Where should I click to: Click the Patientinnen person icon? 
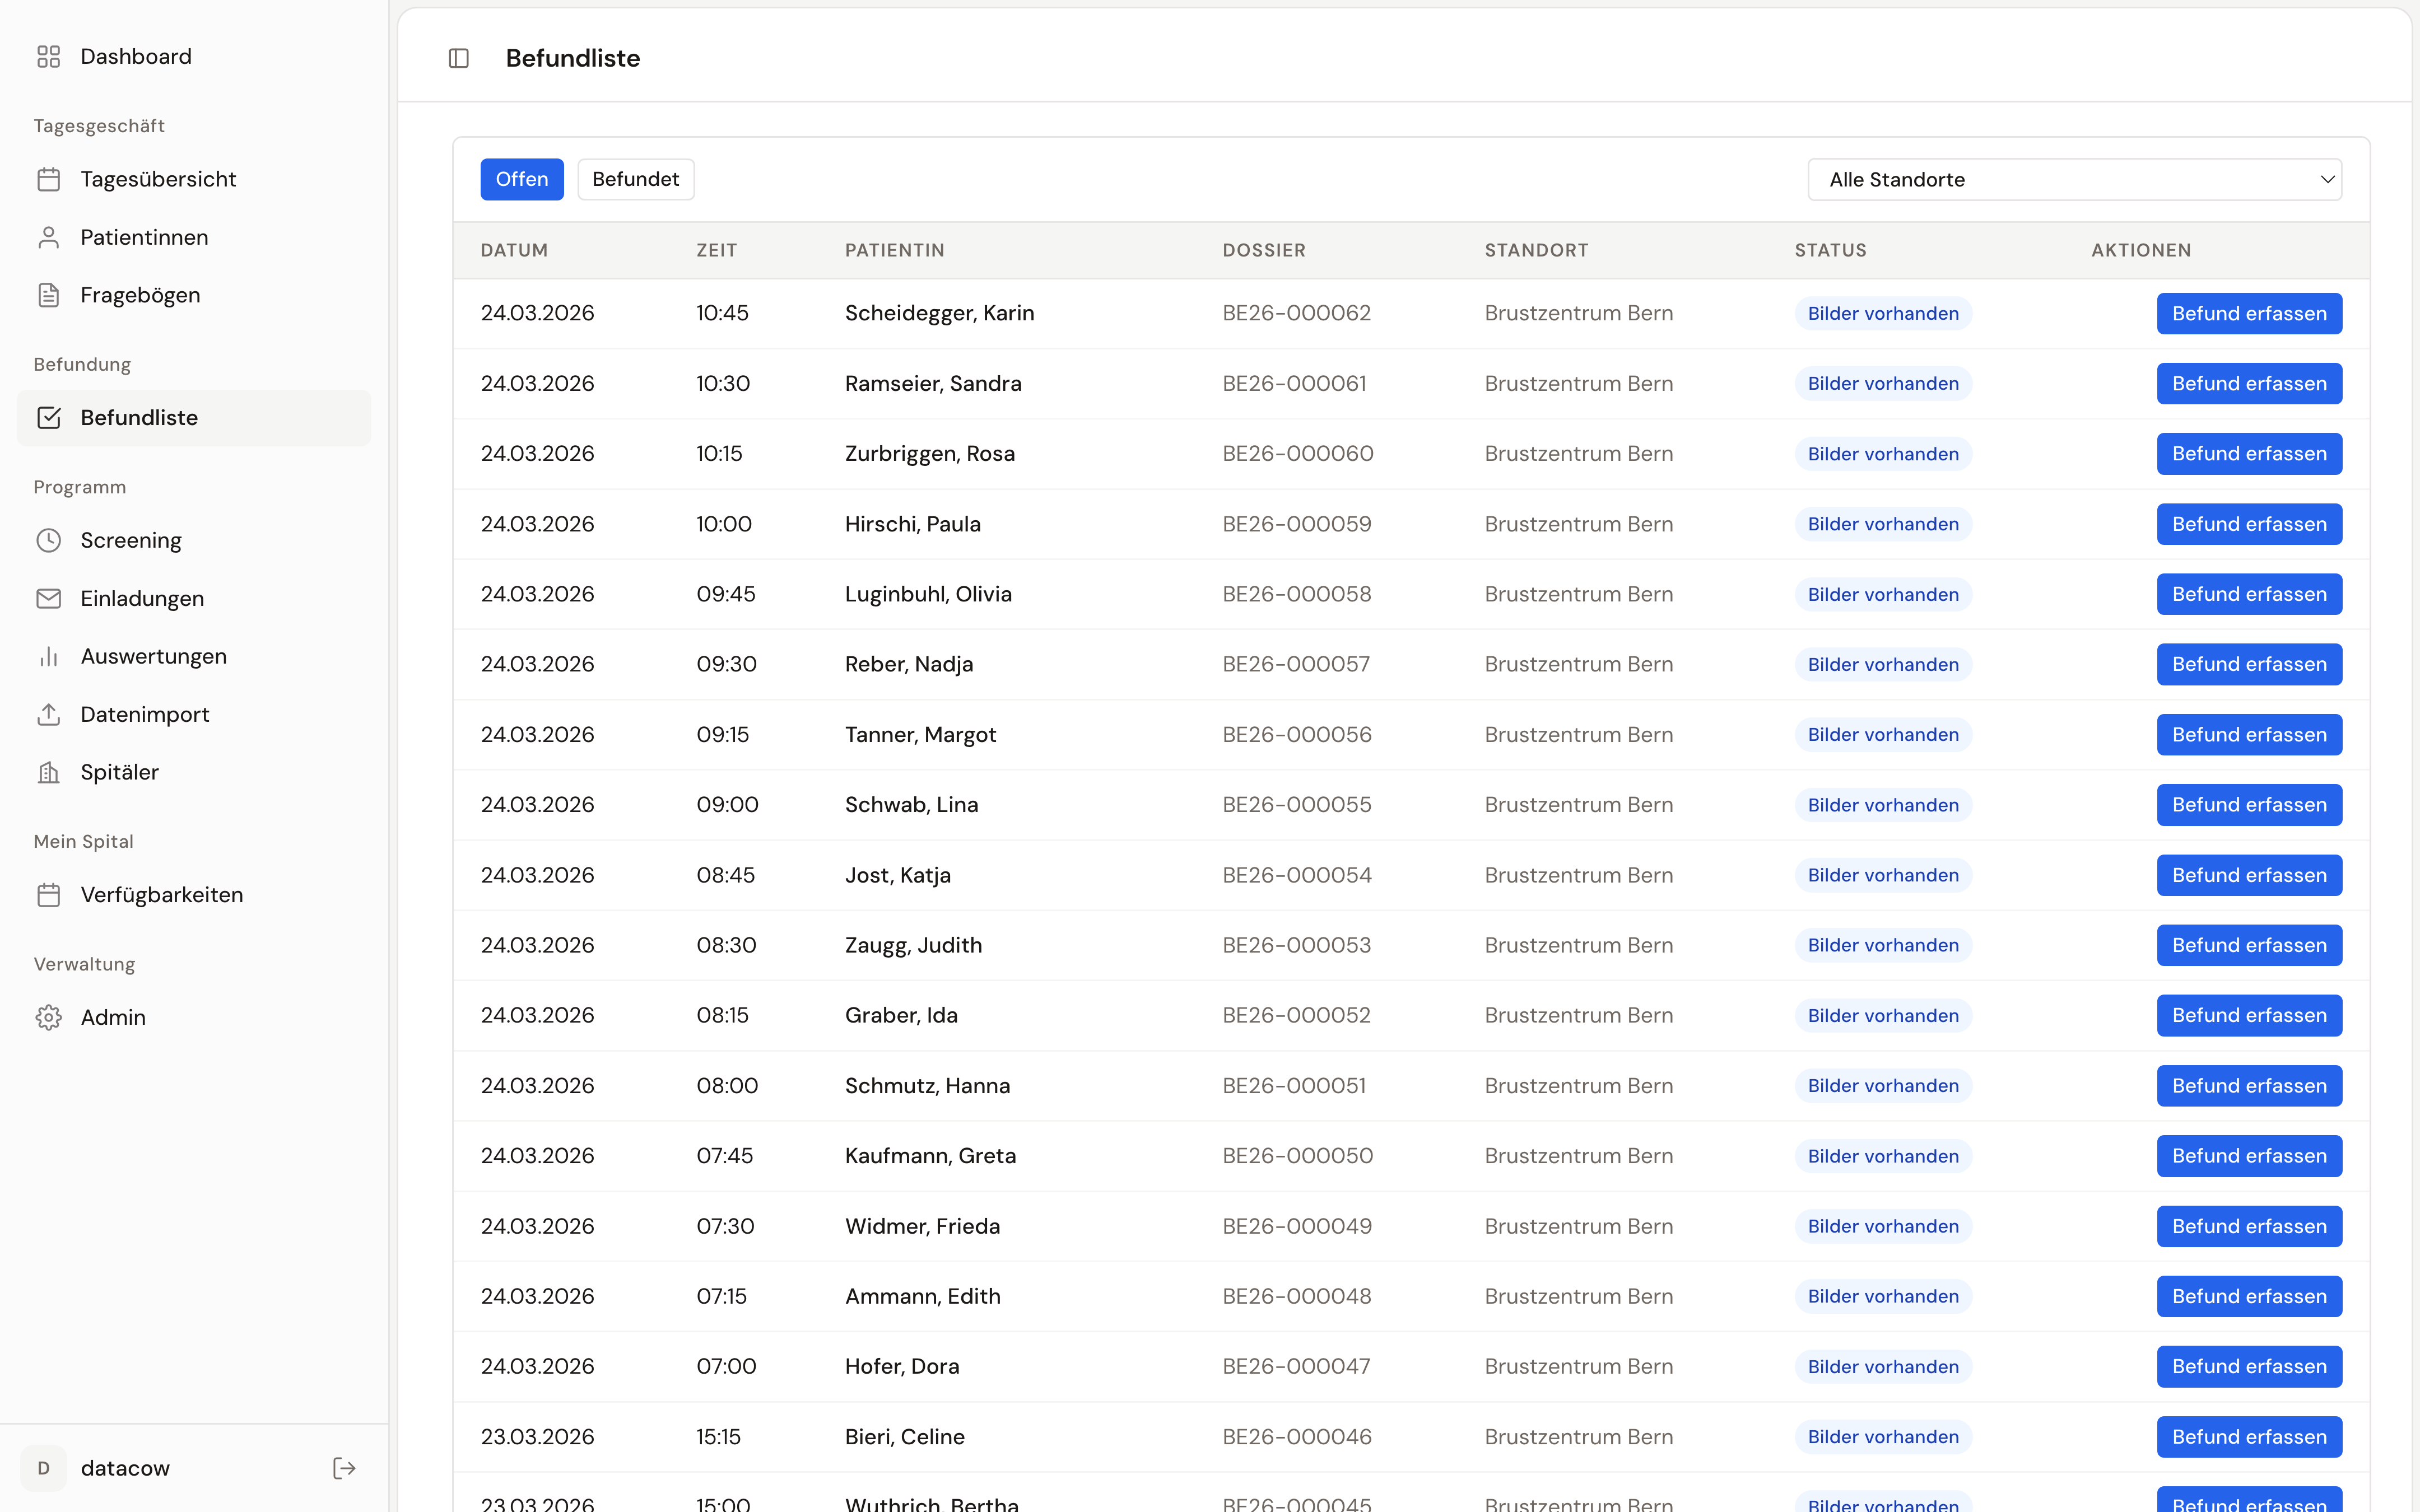tap(49, 237)
